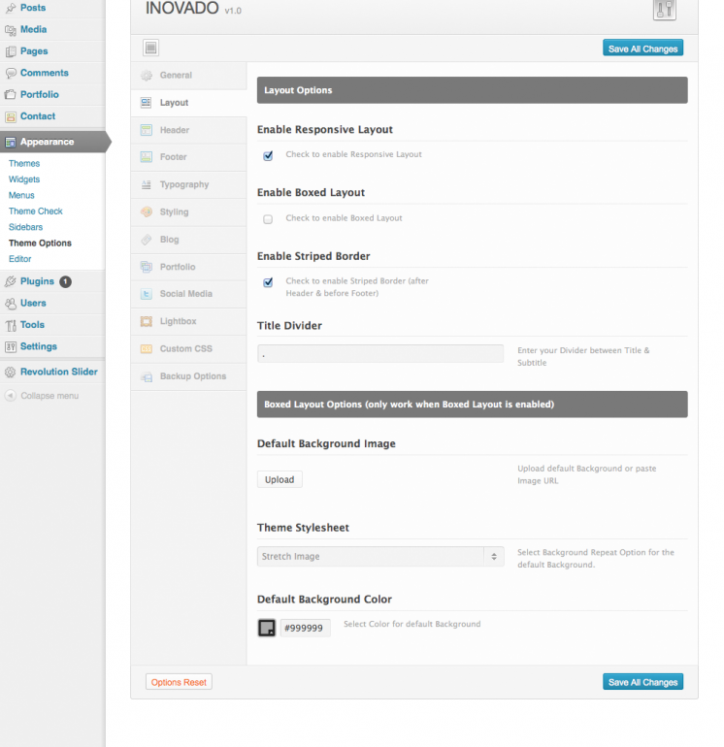The width and height of the screenshot is (724, 747).
Task: Open the Social Media options tab
Action: tap(188, 294)
